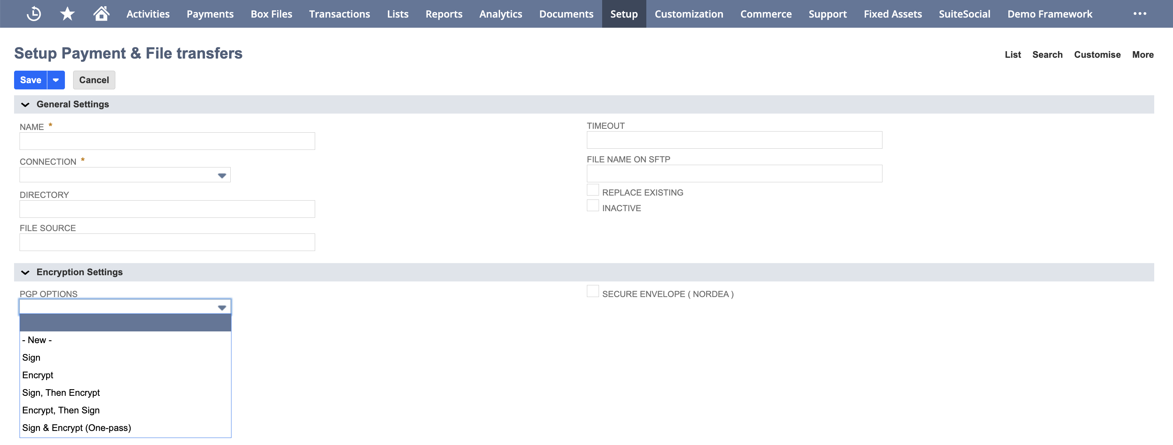Tick the Replace Existing checkbox
1173x445 pixels.
[x=592, y=190]
